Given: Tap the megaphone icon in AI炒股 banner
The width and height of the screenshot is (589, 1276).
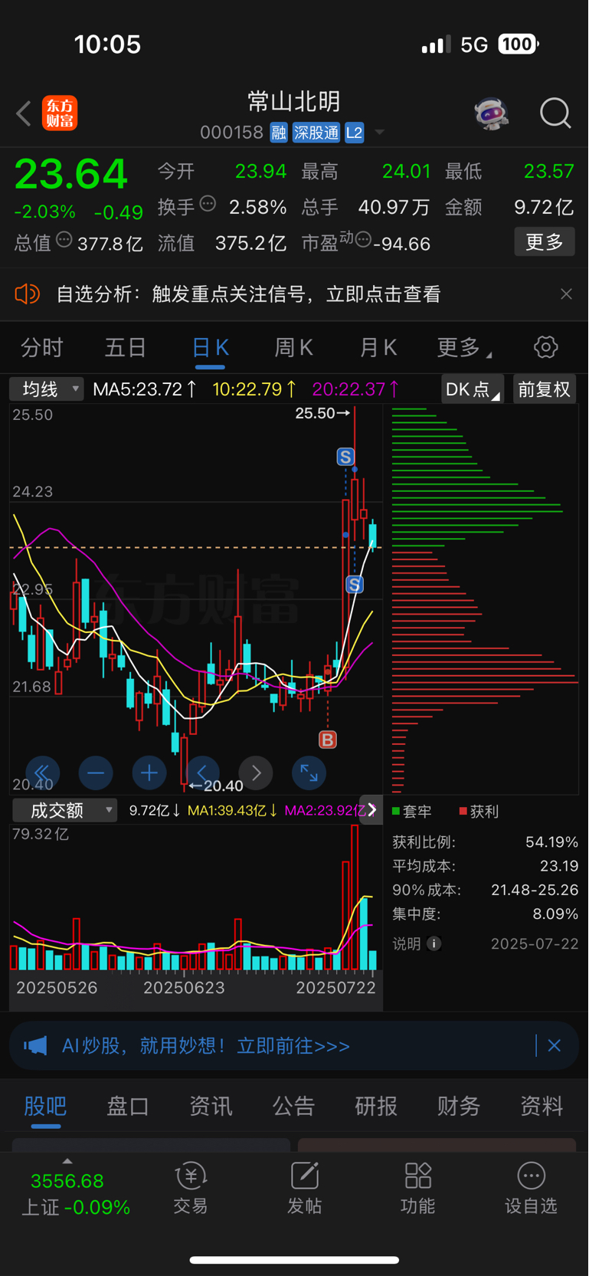Looking at the screenshot, I should click(35, 1046).
